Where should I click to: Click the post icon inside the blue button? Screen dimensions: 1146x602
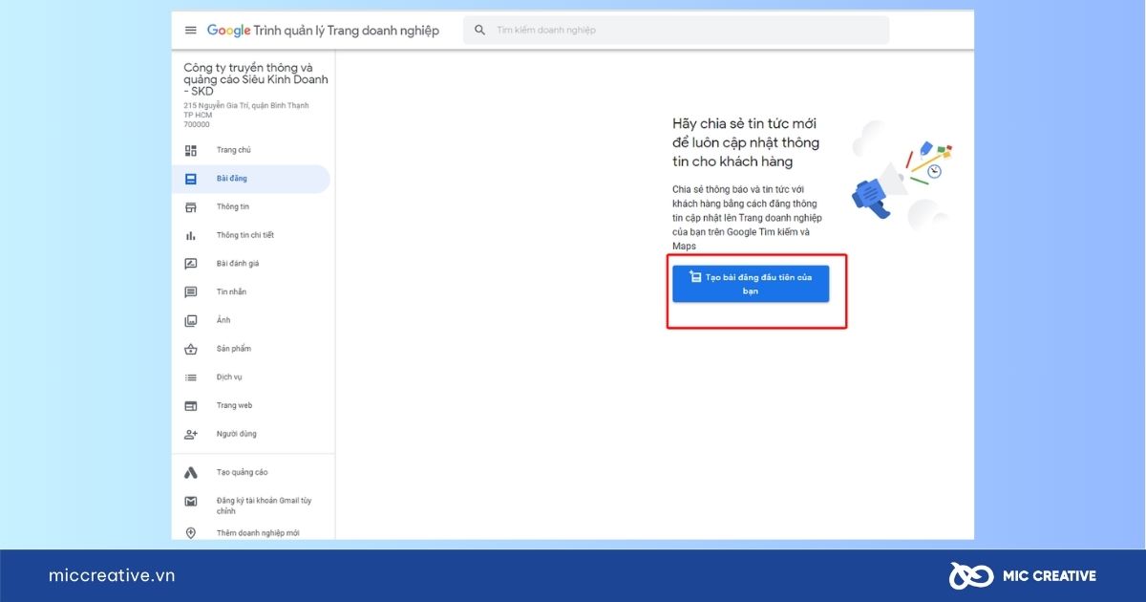694,277
